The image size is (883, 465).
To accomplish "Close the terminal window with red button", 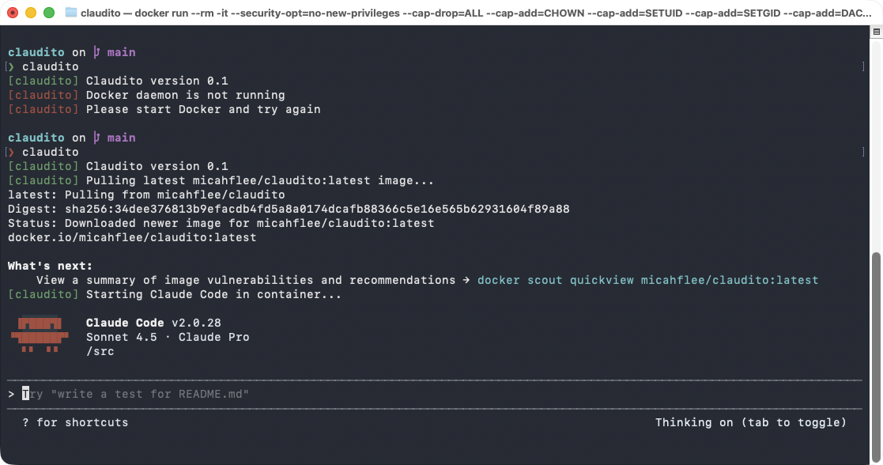I will tap(14, 13).
